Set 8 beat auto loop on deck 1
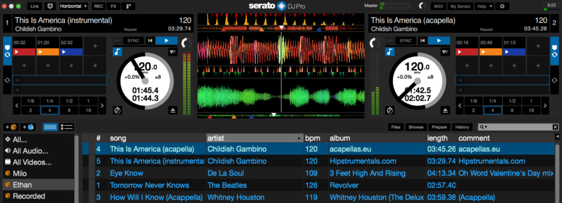The height and width of the screenshot is (203, 562). click(x=69, y=110)
